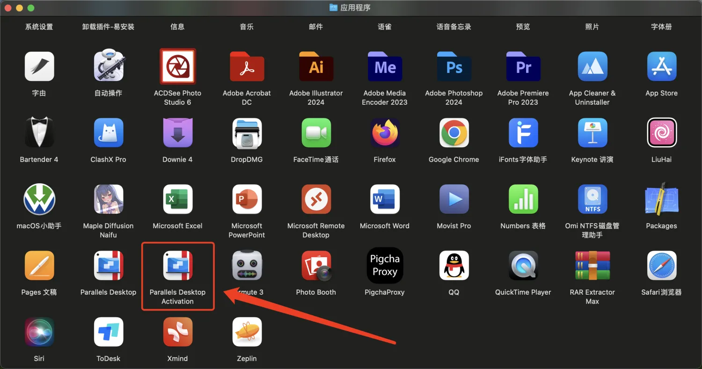Click the Microsoft PowerPoint icon
Viewport: 702px width, 369px height.
point(247,199)
